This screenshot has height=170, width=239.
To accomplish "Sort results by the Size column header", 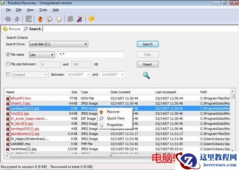I will click(x=65, y=92).
